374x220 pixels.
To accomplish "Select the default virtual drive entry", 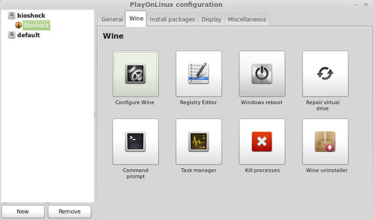I will click(x=28, y=35).
